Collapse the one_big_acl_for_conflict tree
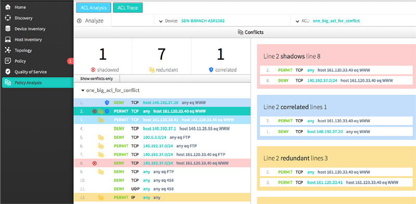Image resolution: width=416 pixels, height=204 pixels. tap(83, 91)
